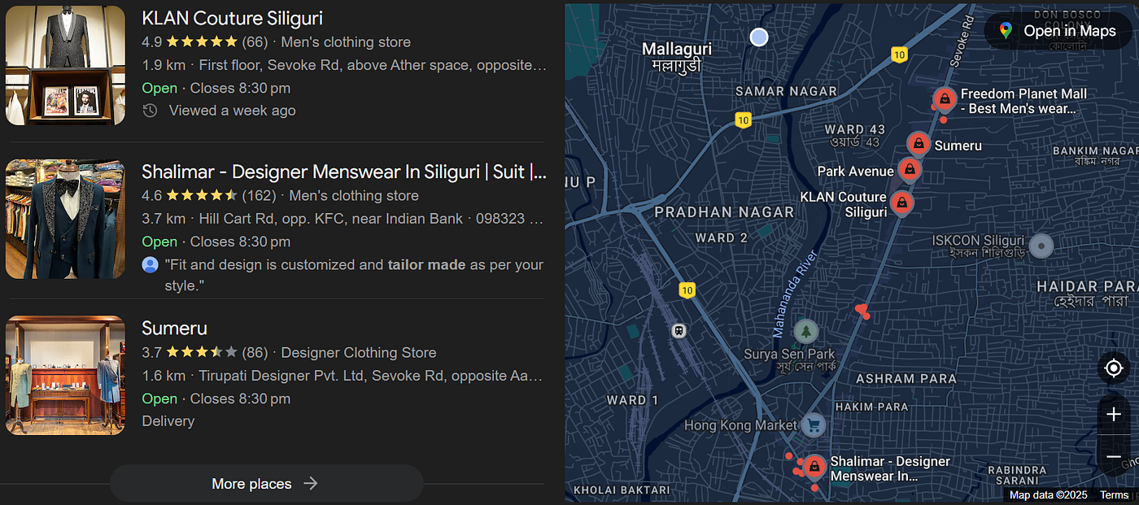The width and height of the screenshot is (1139, 505).
Task: Click the '(162)' review count
Action: pyautogui.click(x=259, y=196)
